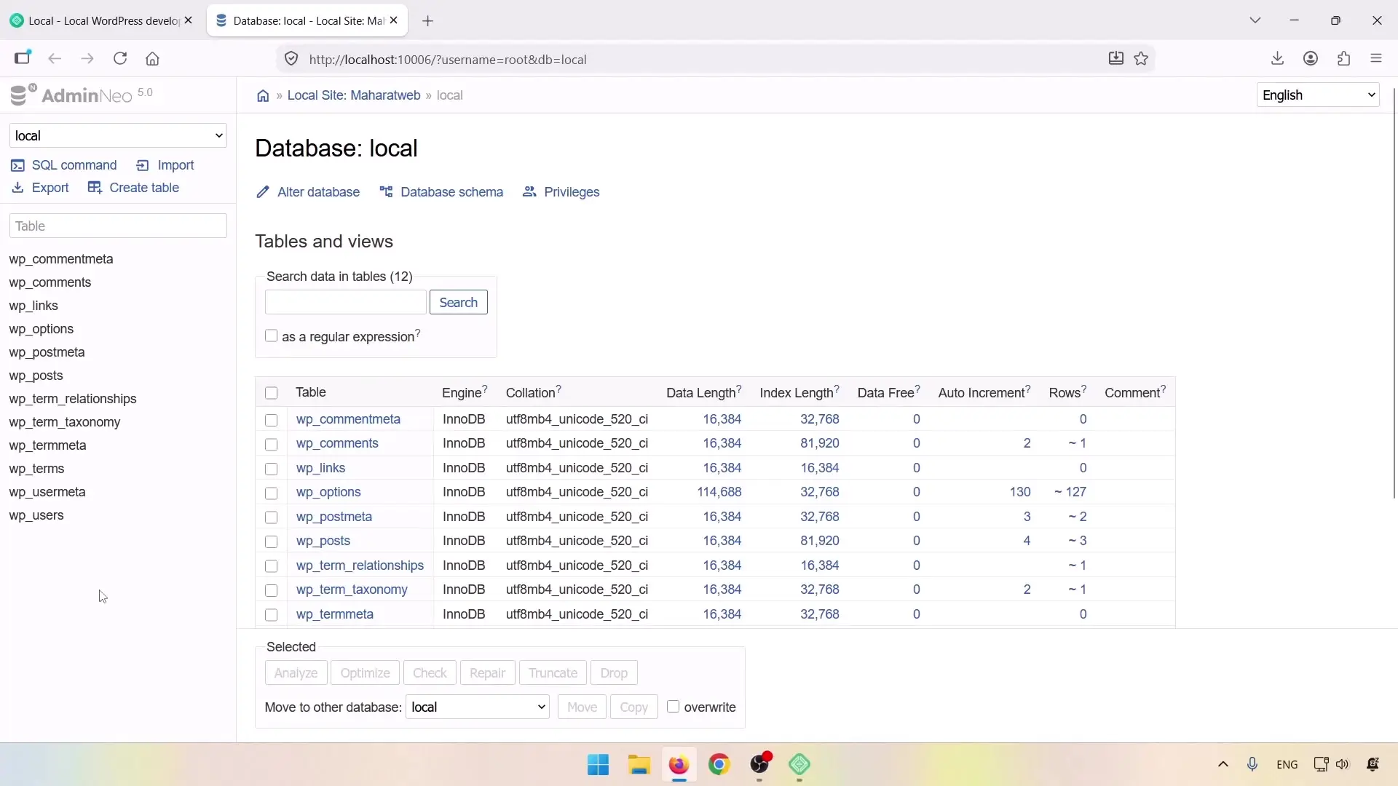Focus the search data in tables field

(x=346, y=303)
